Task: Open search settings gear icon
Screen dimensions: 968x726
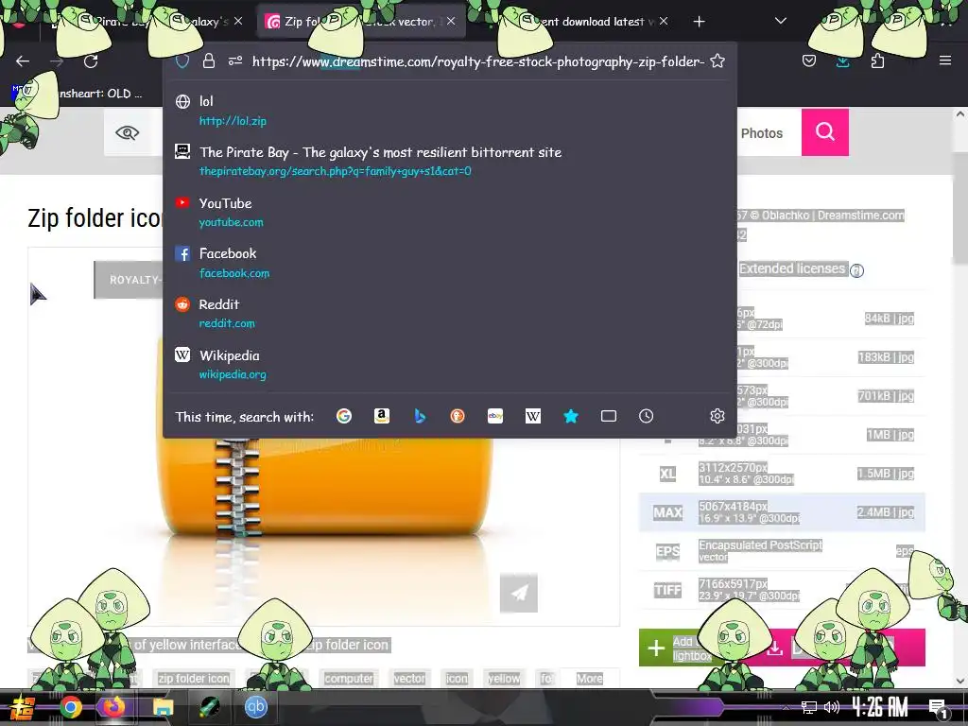Action: 717,416
